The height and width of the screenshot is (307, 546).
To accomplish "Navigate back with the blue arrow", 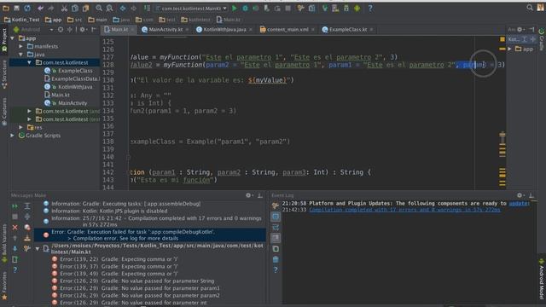I will coord(123,8).
